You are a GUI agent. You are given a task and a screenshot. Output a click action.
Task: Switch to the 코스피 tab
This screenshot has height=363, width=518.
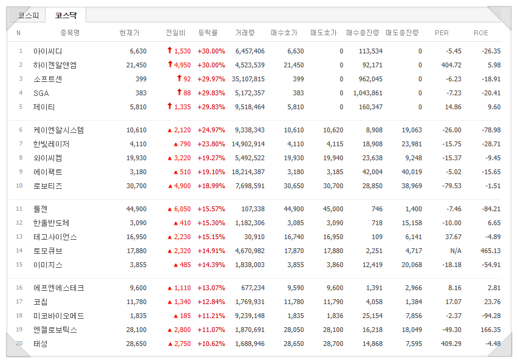pyautogui.click(x=28, y=15)
